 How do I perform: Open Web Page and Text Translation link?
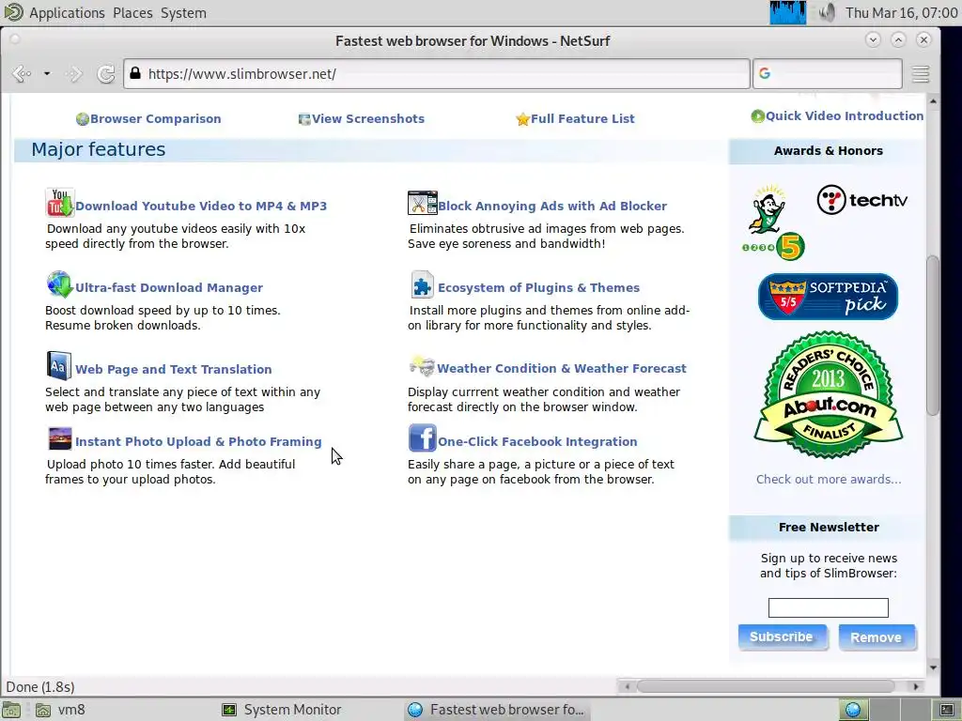[173, 369]
